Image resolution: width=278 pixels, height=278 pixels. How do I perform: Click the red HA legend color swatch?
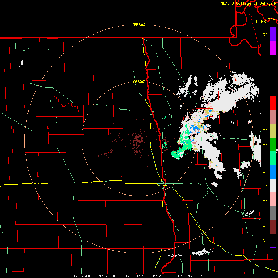pyautogui.click(x=273, y=103)
